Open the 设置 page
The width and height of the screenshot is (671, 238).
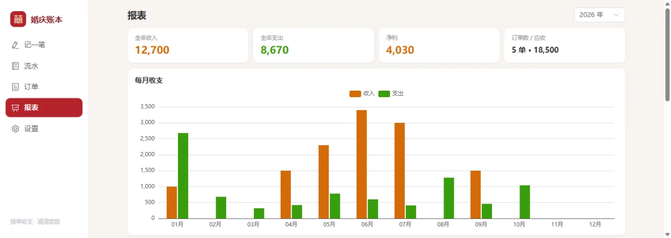(x=44, y=129)
